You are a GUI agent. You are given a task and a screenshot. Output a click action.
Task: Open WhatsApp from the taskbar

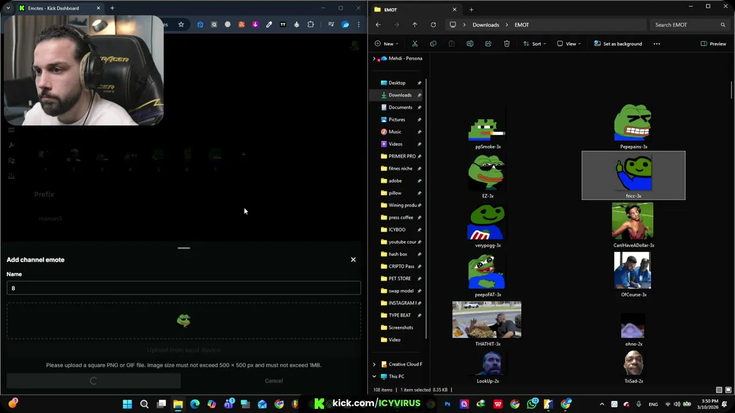(x=532, y=404)
